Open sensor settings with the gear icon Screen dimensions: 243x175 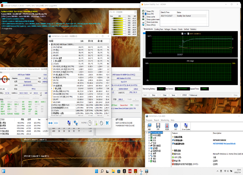(101, 123)
